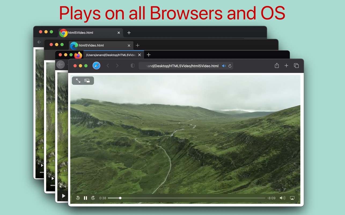The height and width of the screenshot is (215, 345).
Task: Open AirPlay options in Safari video
Action: click(292, 198)
